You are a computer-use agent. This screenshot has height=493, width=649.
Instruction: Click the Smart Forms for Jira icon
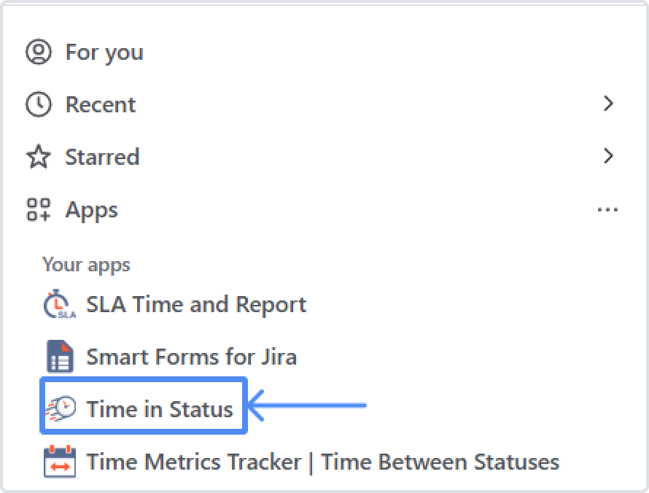click(59, 357)
